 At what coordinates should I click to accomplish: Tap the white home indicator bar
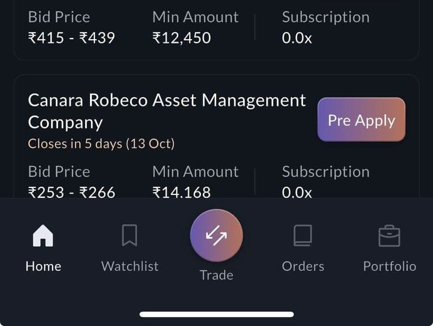click(x=217, y=314)
